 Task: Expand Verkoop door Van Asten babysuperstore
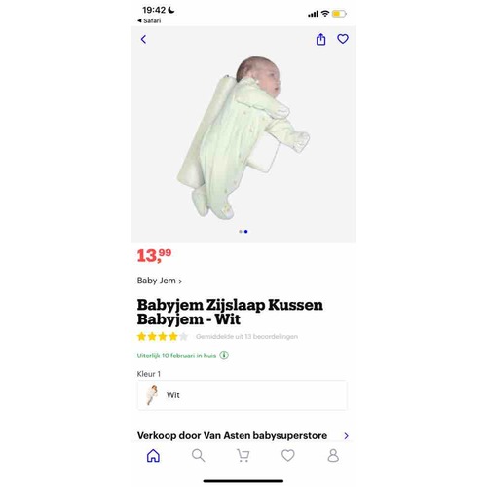(x=243, y=435)
